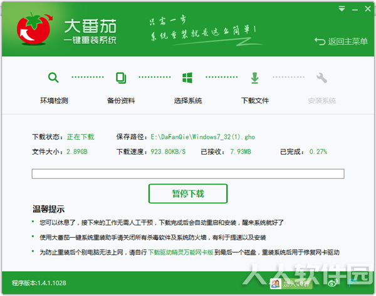This screenshot has width=376, height=296.
Task: Close the 大番茄 window
Action: tap(368, 9)
